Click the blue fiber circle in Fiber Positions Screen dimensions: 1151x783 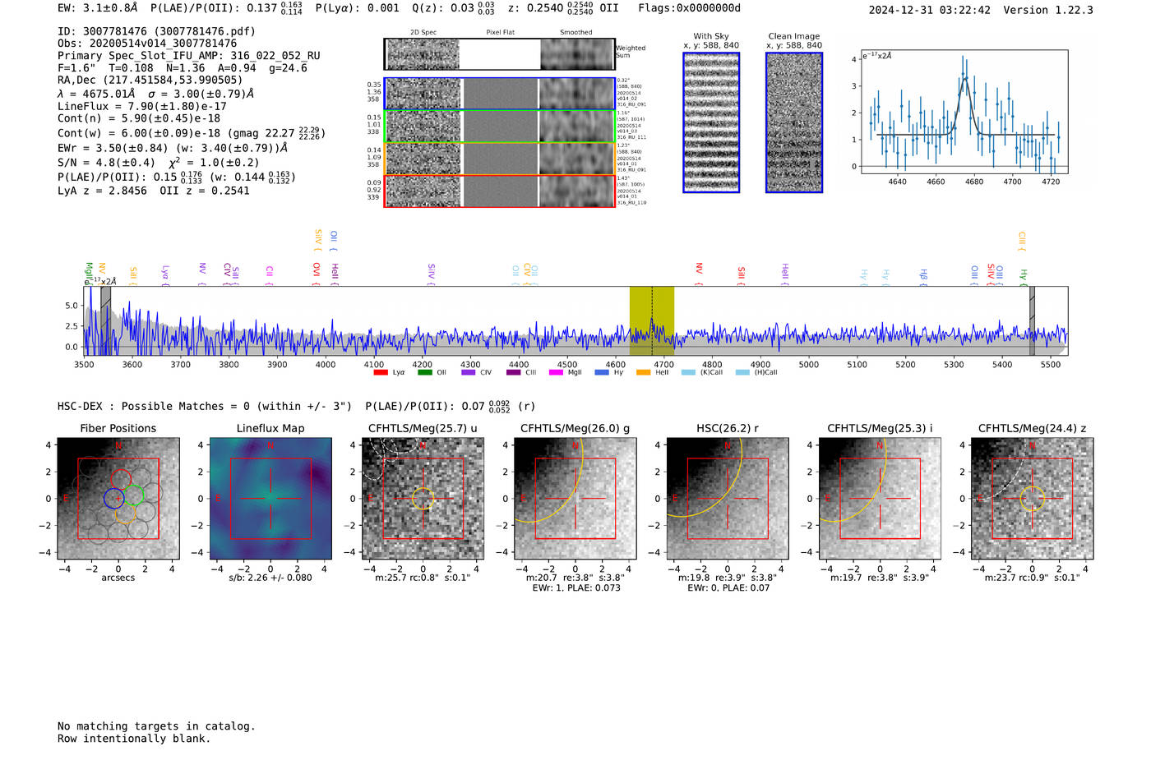(x=113, y=498)
